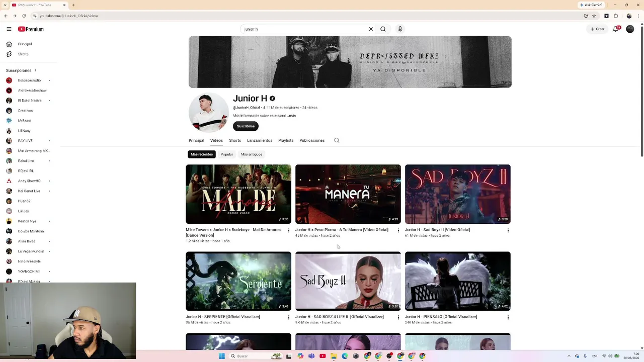Launch File Explorer from the taskbar

point(334,356)
